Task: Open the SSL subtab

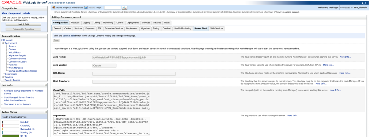Action: point(99,28)
